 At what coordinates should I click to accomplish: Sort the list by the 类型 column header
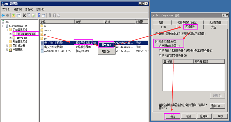pos(89,22)
